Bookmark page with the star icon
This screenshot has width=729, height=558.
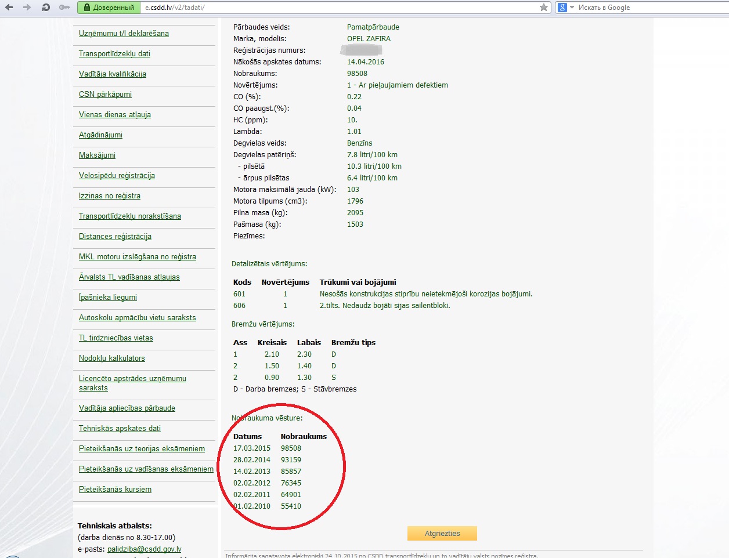click(543, 8)
